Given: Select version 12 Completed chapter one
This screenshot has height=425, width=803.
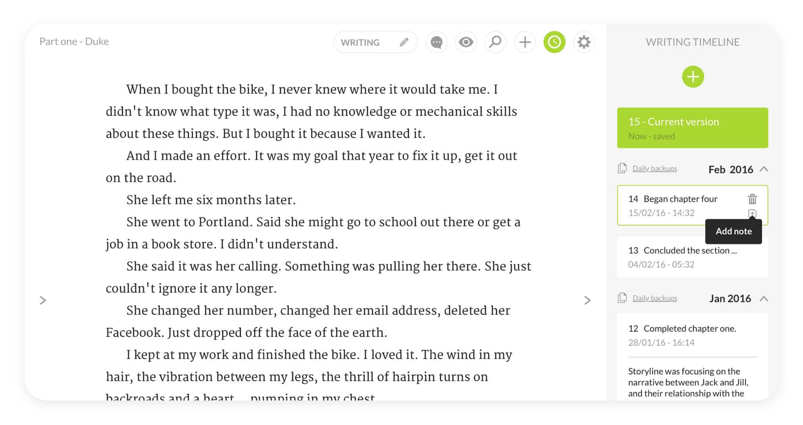Looking at the screenshot, I should coord(693,335).
